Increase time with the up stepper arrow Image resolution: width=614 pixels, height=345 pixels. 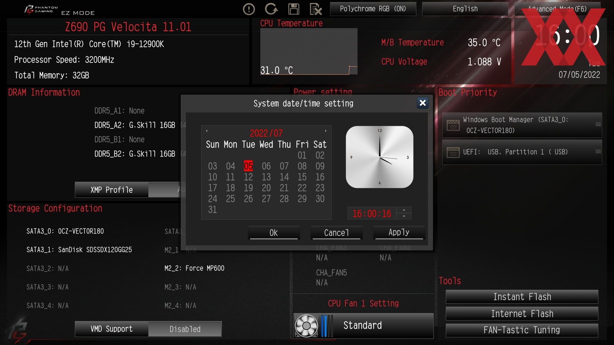coord(404,210)
